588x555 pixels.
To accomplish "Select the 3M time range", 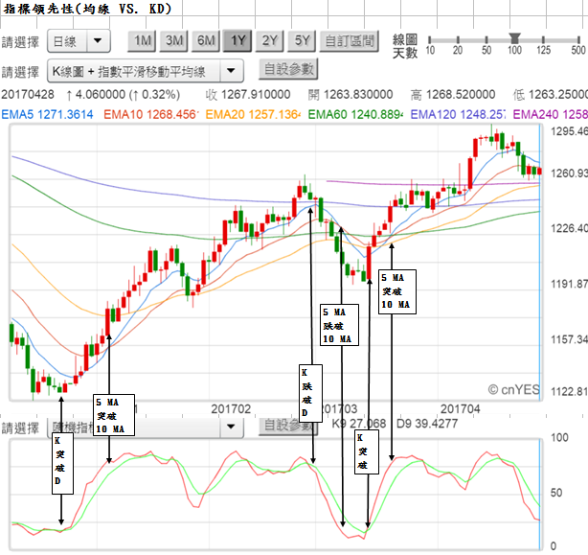I will click(174, 40).
